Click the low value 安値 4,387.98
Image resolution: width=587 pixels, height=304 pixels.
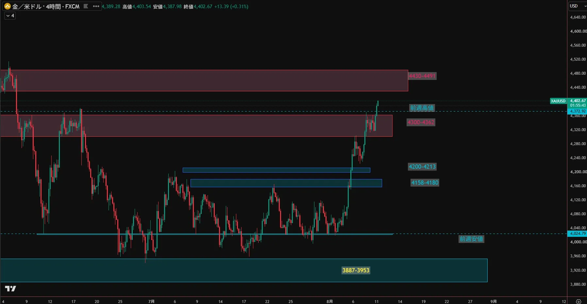167,7
